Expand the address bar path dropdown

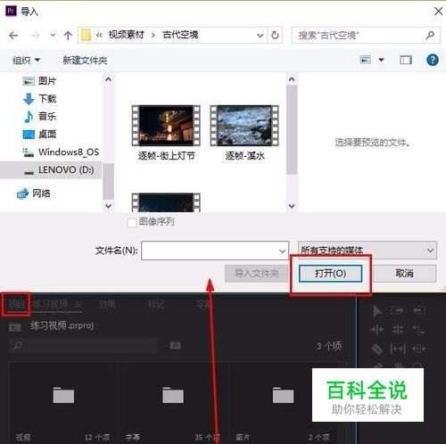[260, 36]
